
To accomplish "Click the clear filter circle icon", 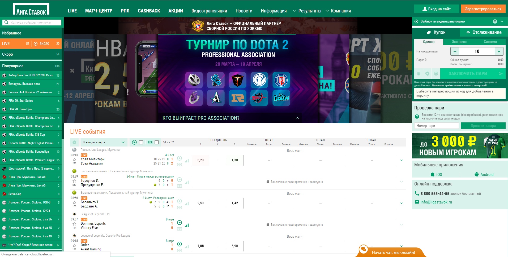I will point(74,142).
